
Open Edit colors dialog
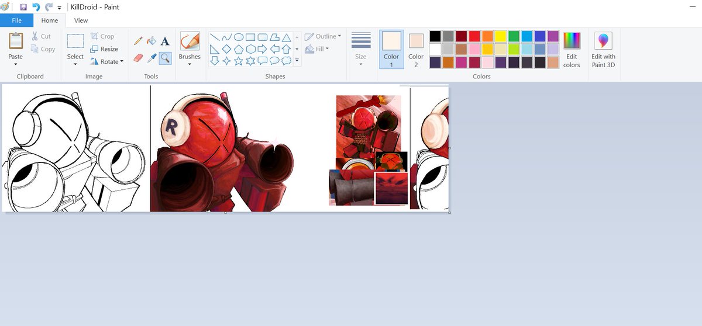(x=572, y=49)
